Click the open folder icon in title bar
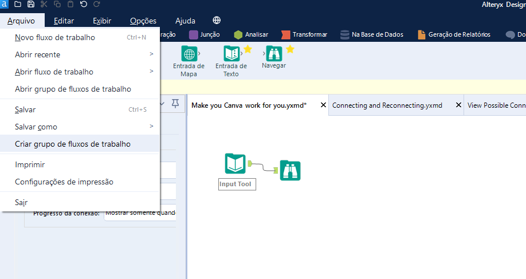The image size is (526, 279). point(17,4)
